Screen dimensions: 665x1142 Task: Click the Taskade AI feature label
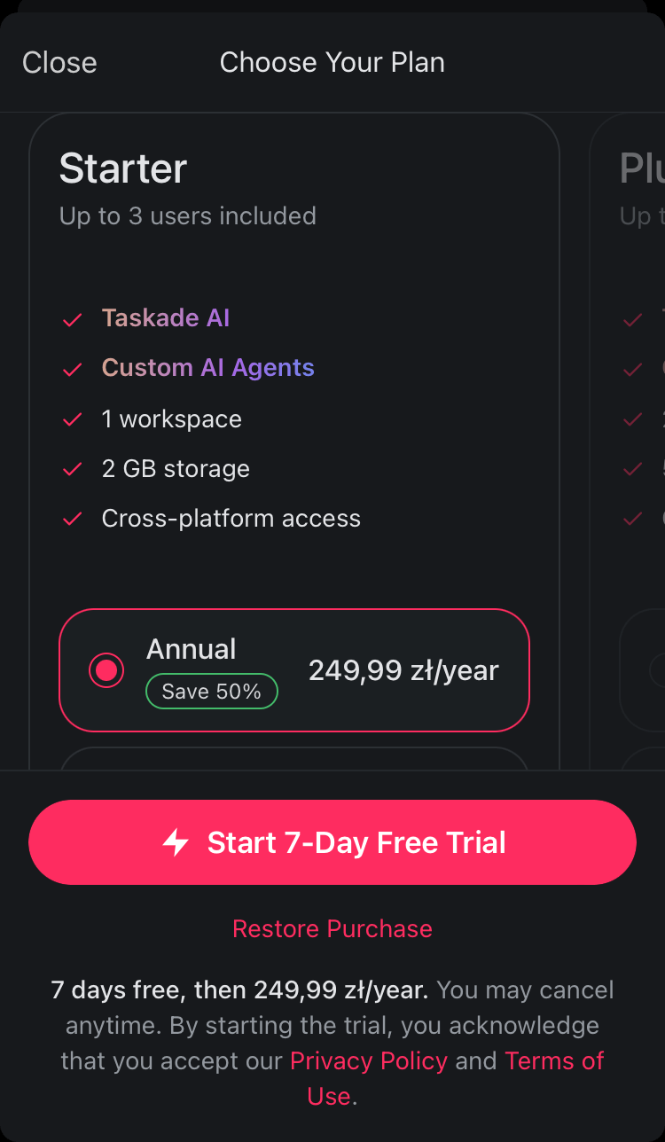pos(166,318)
